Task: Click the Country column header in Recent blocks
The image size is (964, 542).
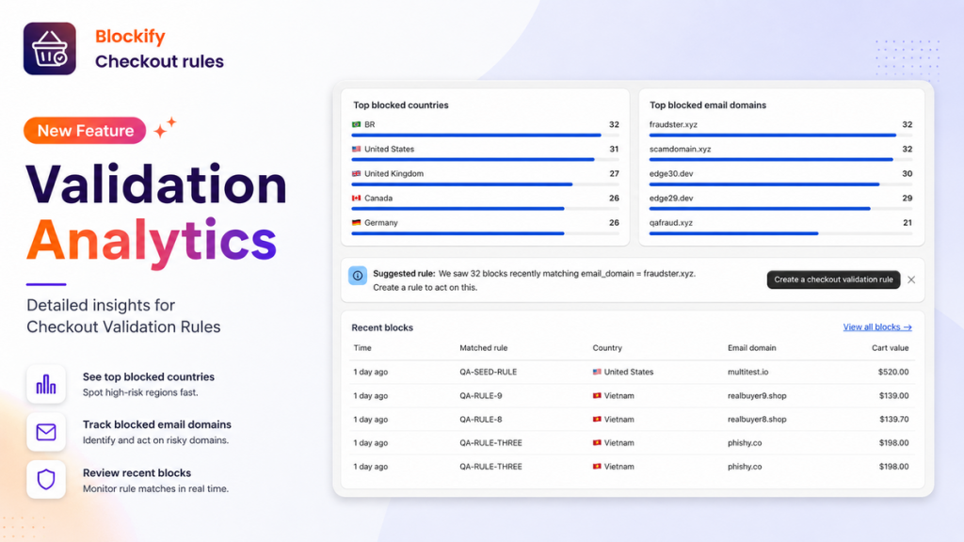Action: click(607, 348)
